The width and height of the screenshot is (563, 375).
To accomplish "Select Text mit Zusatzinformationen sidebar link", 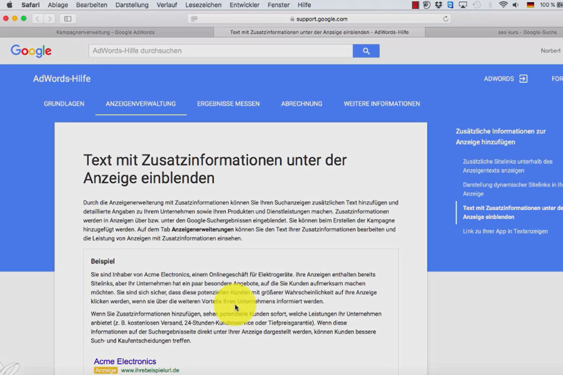I will pyautogui.click(x=512, y=212).
